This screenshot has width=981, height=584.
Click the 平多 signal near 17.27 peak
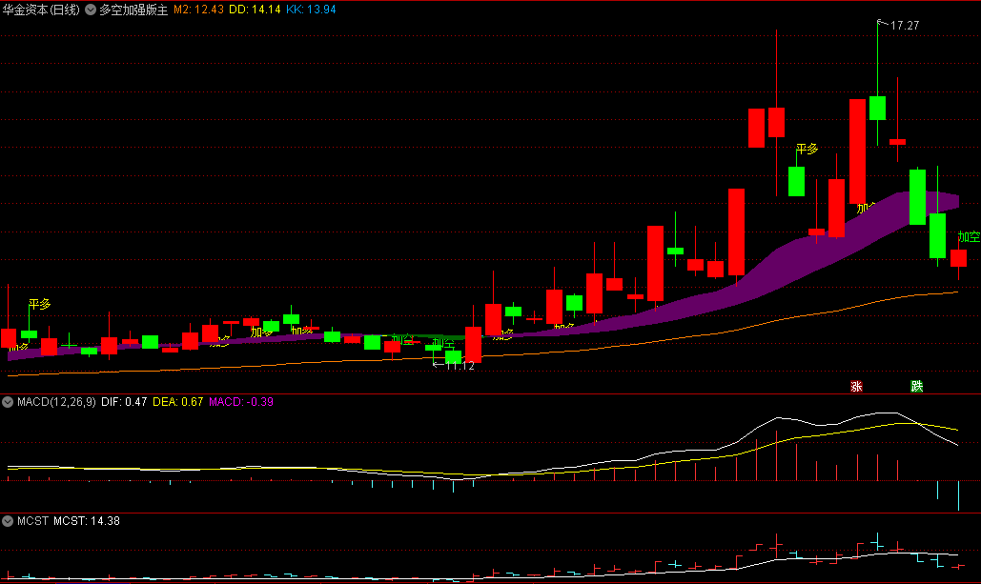click(807, 149)
